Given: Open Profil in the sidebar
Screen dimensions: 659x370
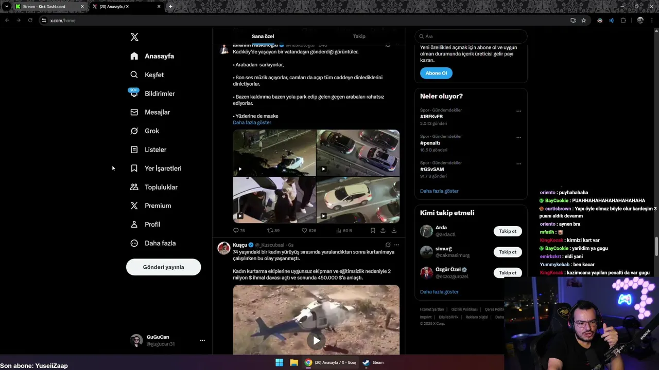Looking at the screenshot, I should (x=145, y=225).
